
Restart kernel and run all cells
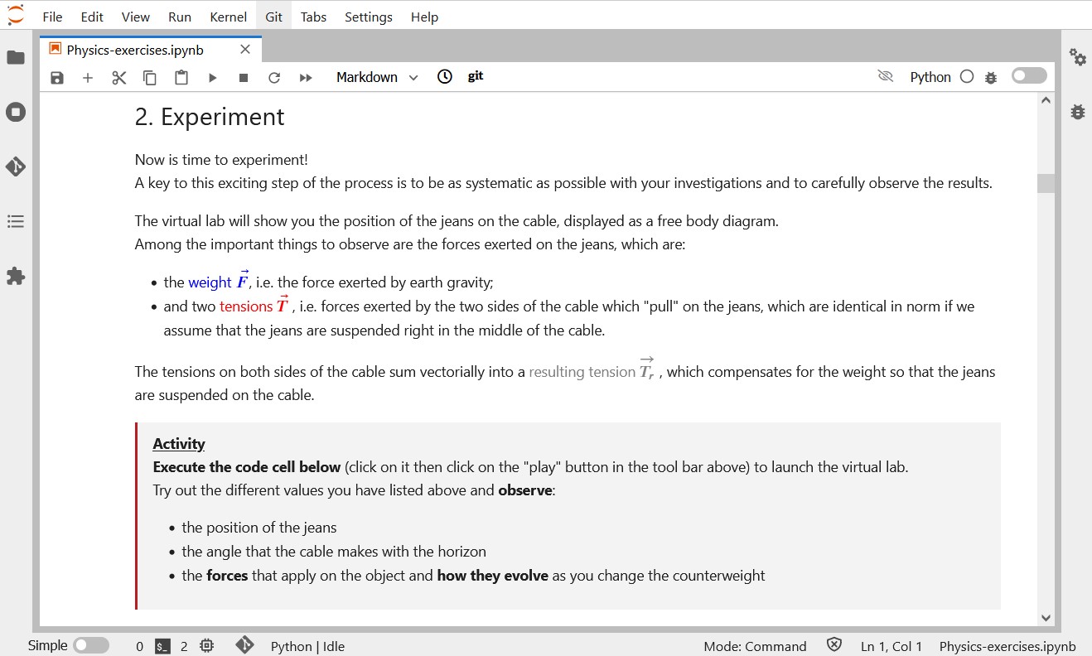click(x=306, y=76)
